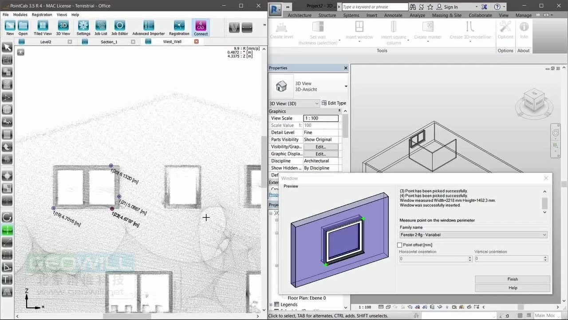
Task: Toggle the eye visibility icon in viewport
Action: click(20, 52)
